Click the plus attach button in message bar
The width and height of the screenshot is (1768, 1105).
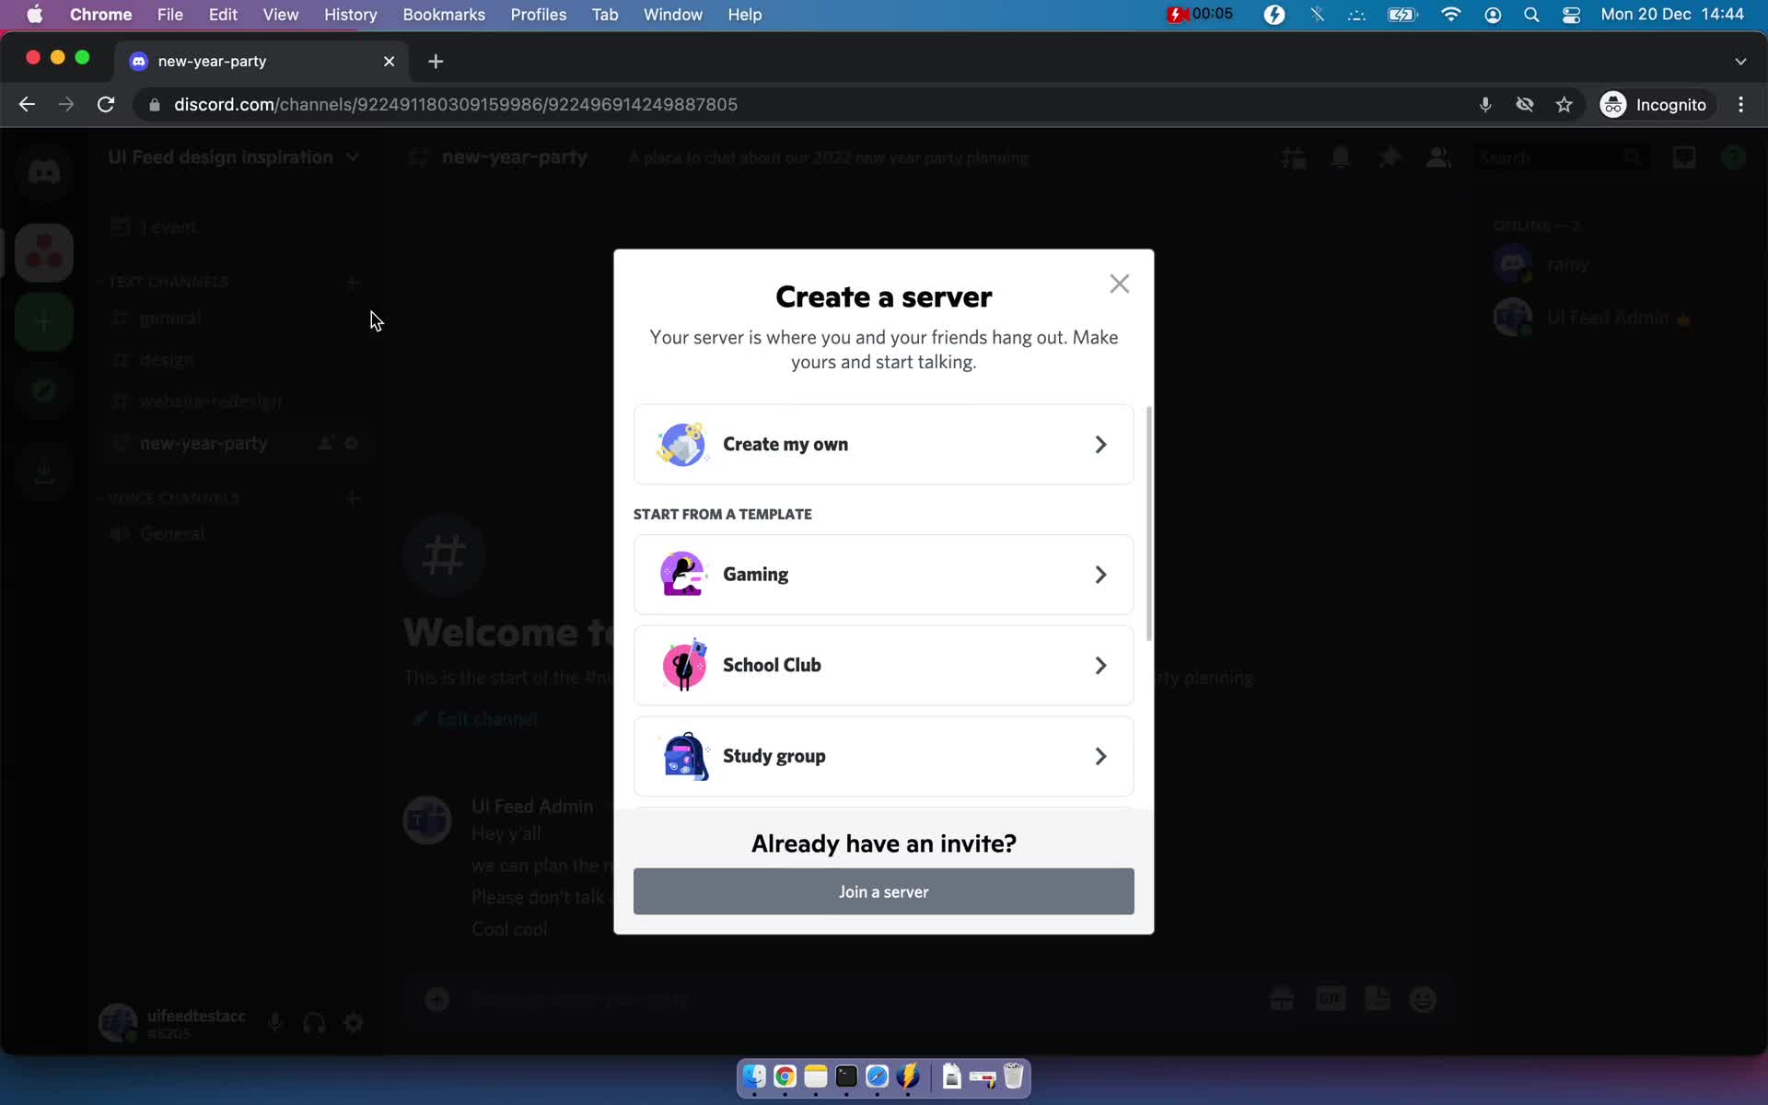click(436, 999)
